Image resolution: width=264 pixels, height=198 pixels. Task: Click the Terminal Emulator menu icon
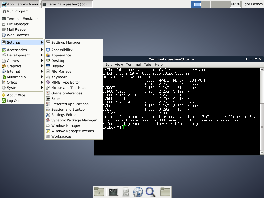point(4,19)
